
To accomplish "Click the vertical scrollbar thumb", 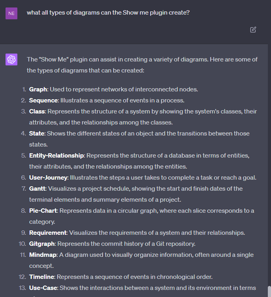I will pos(269,291).
